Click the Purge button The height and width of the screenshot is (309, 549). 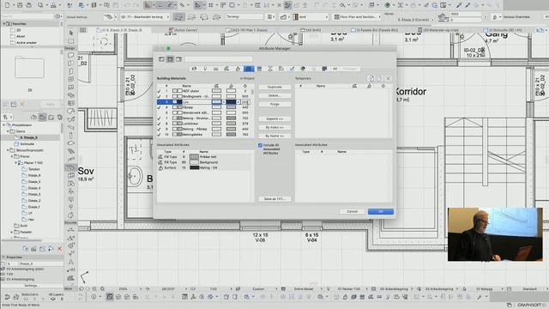pos(274,104)
